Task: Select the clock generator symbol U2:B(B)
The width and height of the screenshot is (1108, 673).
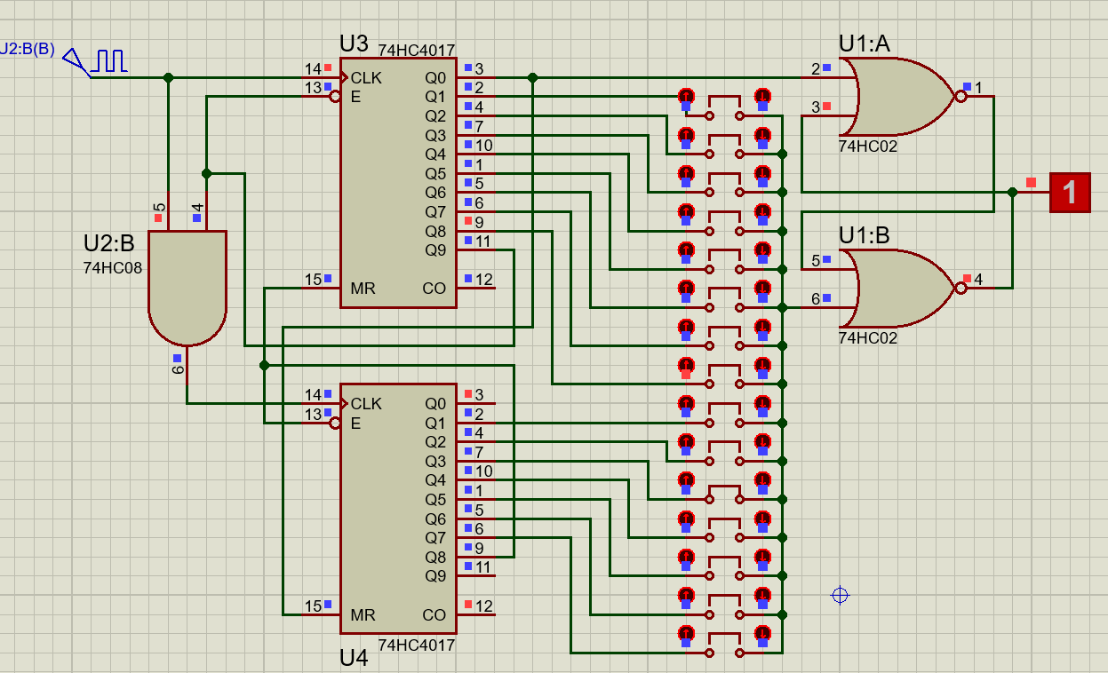Action: tap(95, 60)
